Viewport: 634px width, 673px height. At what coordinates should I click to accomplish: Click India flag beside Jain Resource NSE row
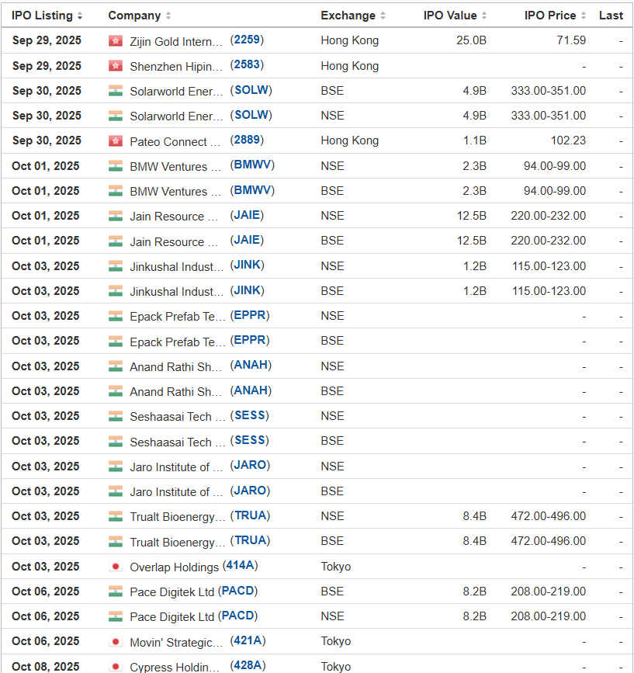point(116,216)
